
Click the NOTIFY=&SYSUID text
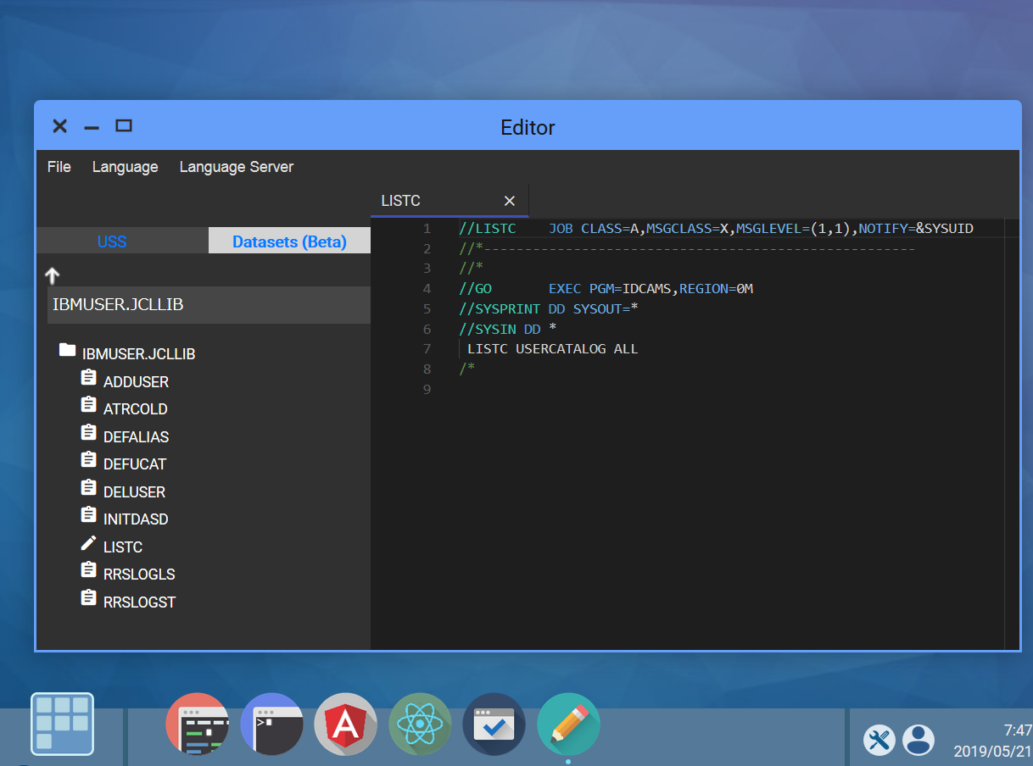[x=916, y=229]
